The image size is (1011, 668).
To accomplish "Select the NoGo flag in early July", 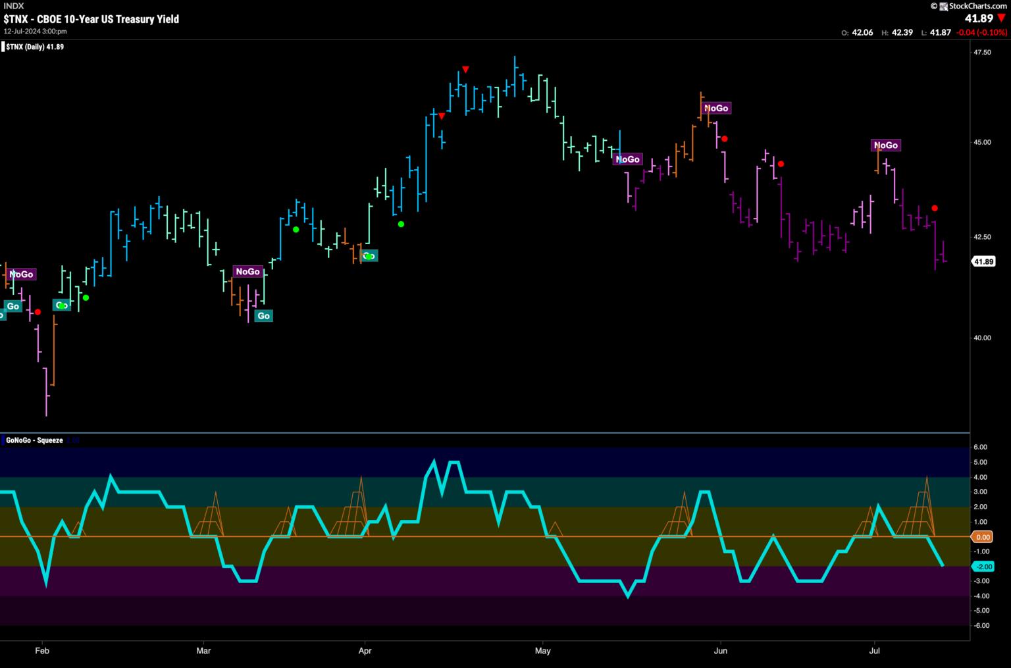I will point(885,145).
